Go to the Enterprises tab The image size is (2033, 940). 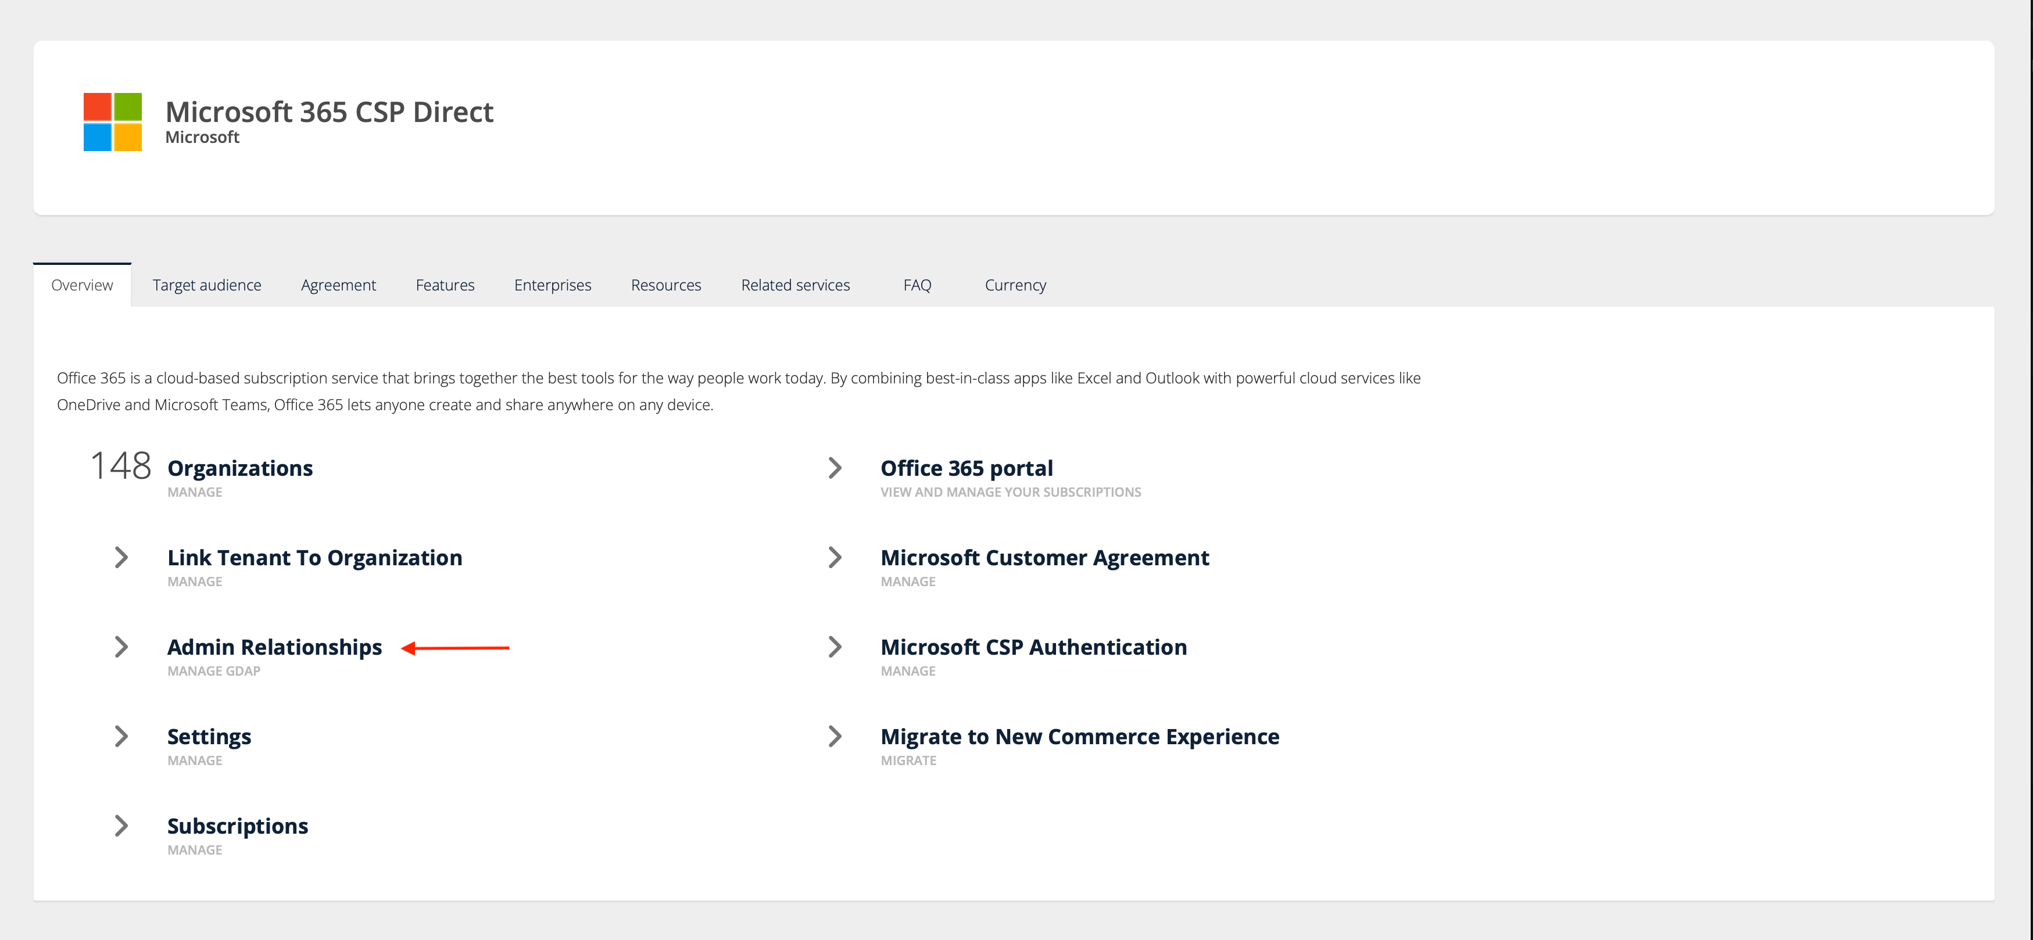click(553, 285)
